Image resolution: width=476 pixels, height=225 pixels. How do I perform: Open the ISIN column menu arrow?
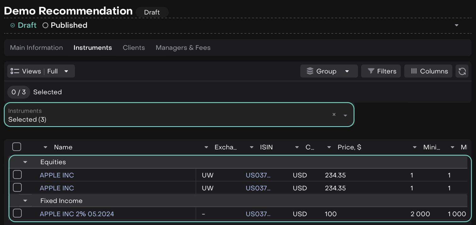(x=252, y=147)
